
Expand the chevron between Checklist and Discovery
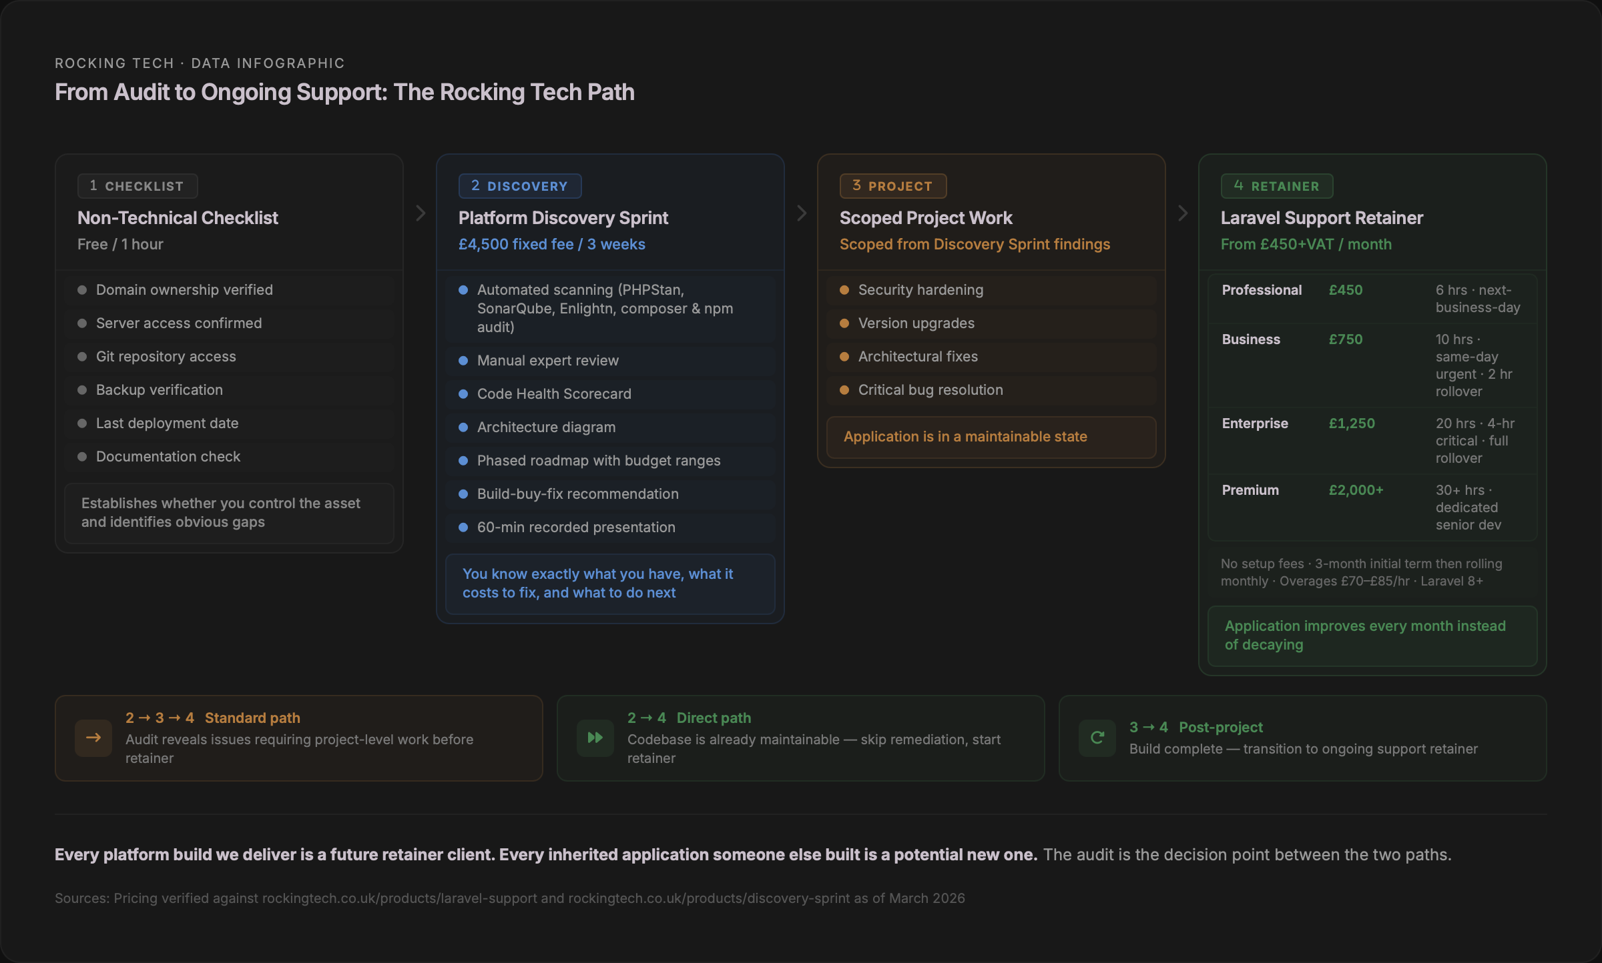click(x=420, y=212)
